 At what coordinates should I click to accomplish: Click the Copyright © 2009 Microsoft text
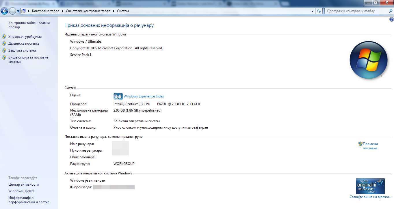116,48
